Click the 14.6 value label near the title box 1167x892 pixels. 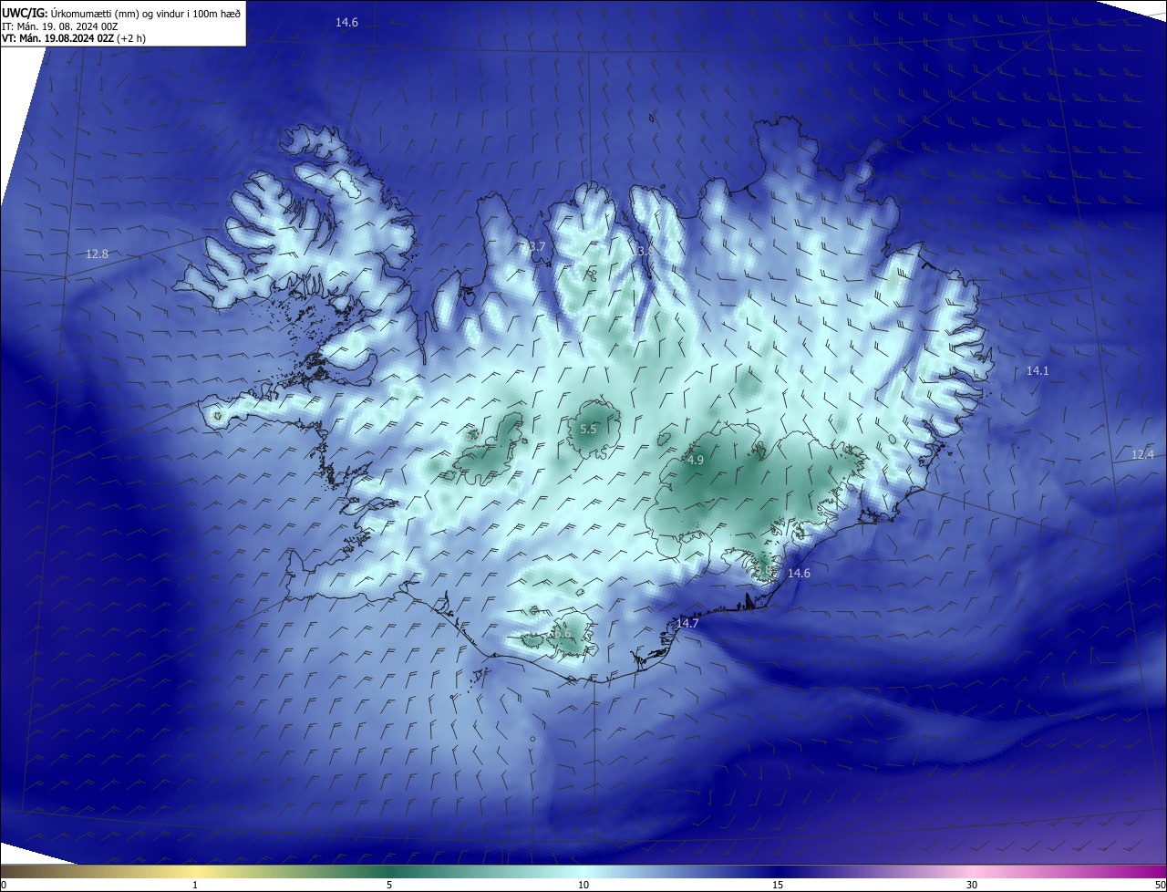346,22
